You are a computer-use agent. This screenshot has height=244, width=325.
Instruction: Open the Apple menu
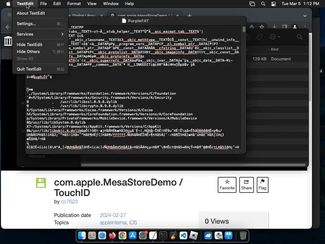click(8, 4)
